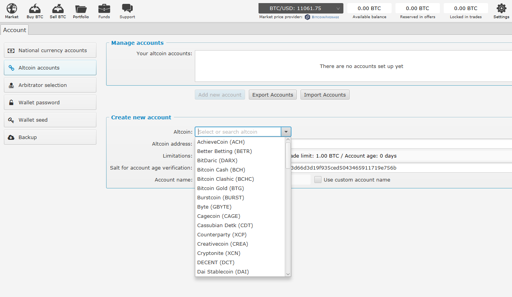Screen dimensions: 512x297
Task: Go to Buy BTC screen
Action: 35,11
